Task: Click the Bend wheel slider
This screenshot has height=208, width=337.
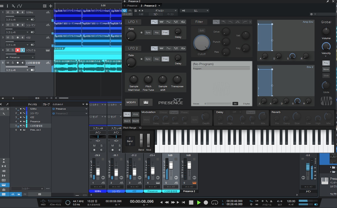Action: coord(141,141)
